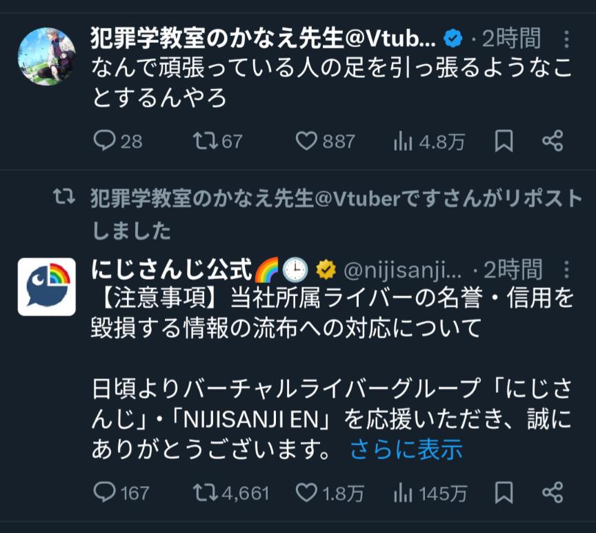This screenshot has width=596, height=533.
Task: Bookmark the Nijisanji official post
Action: 504,493
